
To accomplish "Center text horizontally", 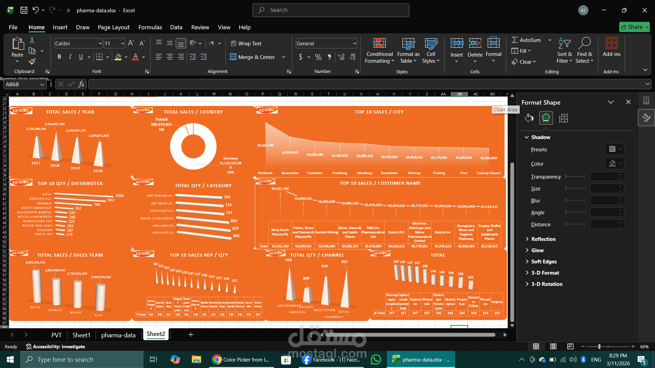I will tap(170, 57).
